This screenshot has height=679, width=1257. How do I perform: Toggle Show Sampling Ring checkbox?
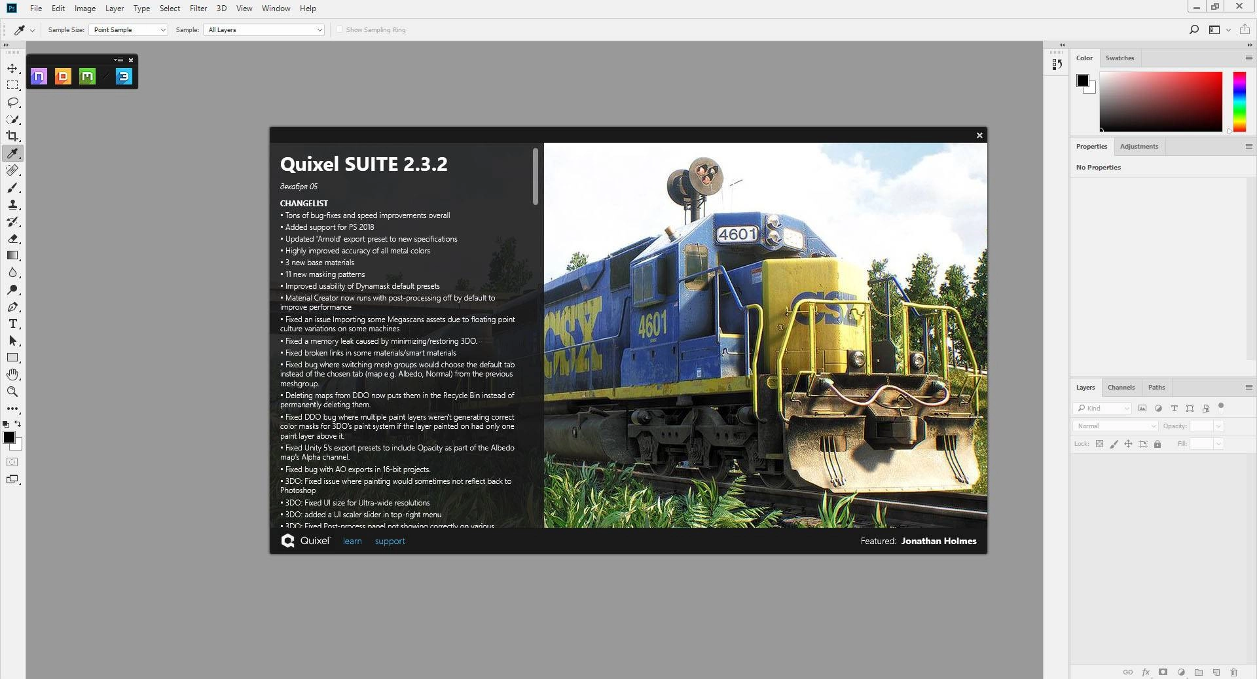click(339, 29)
